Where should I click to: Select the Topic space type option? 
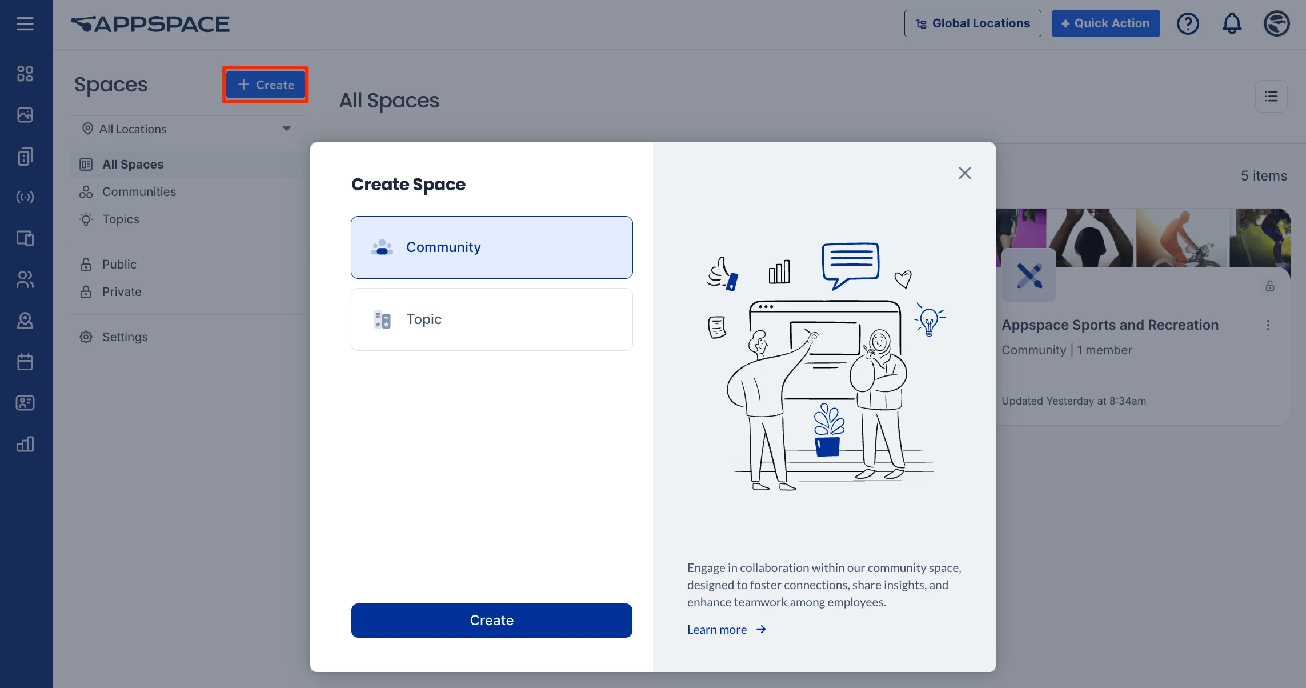[x=491, y=319]
